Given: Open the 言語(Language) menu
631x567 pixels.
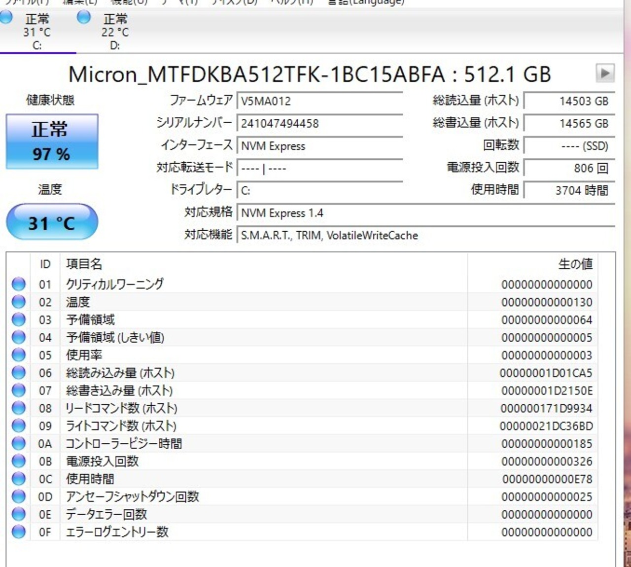Looking at the screenshot, I should 366,2.
